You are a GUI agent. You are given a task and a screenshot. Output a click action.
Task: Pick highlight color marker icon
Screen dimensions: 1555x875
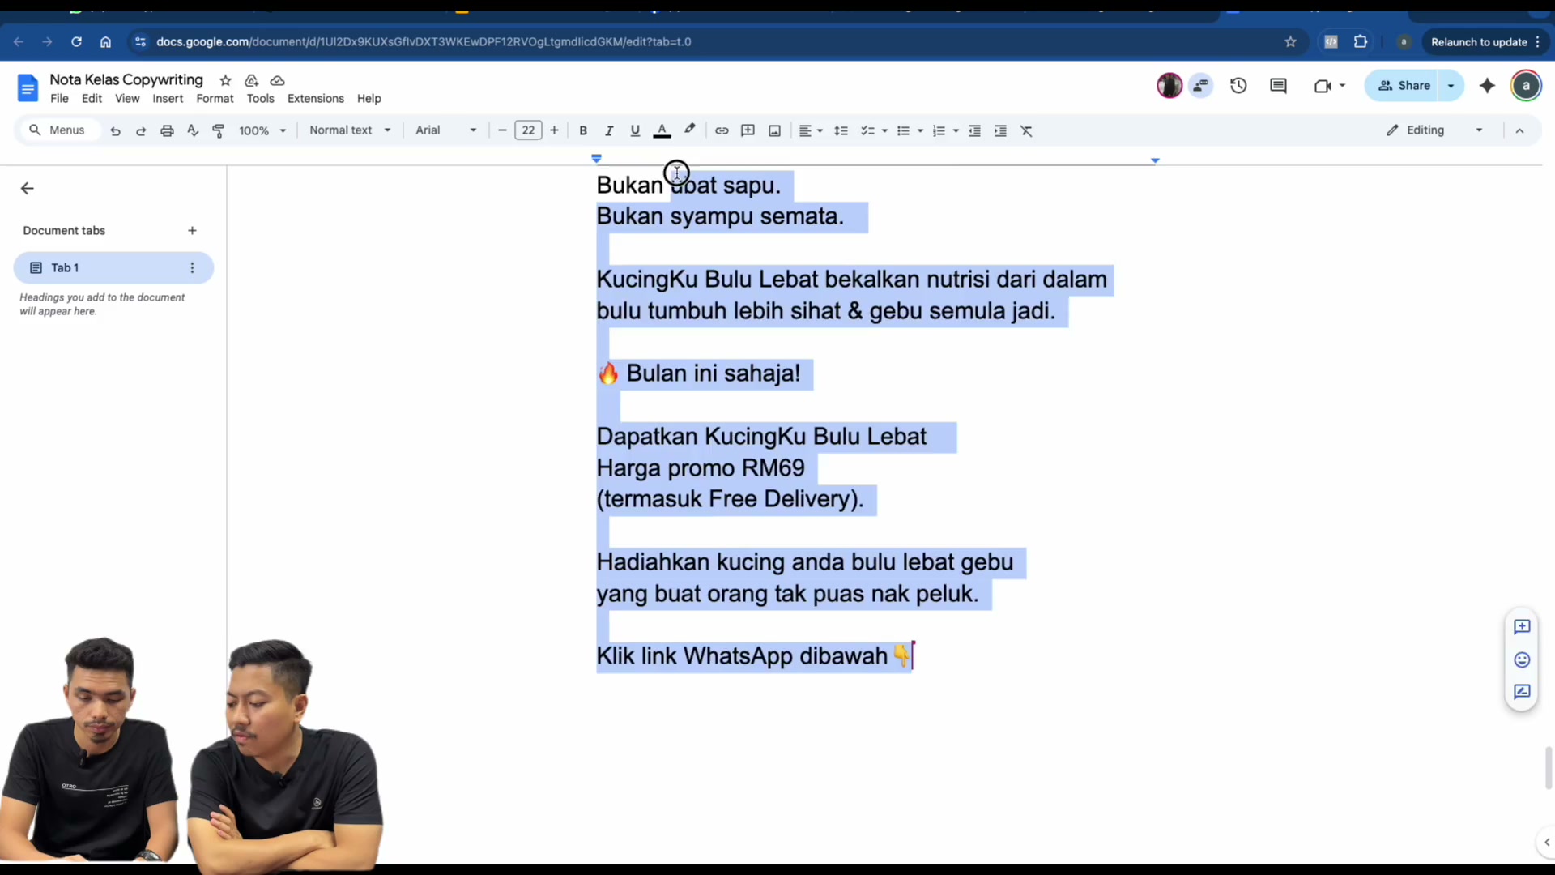click(x=689, y=130)
